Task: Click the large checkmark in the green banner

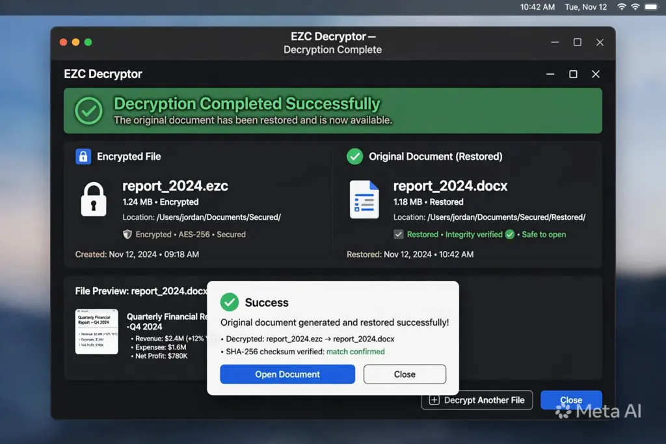Action: coord(88,111)
